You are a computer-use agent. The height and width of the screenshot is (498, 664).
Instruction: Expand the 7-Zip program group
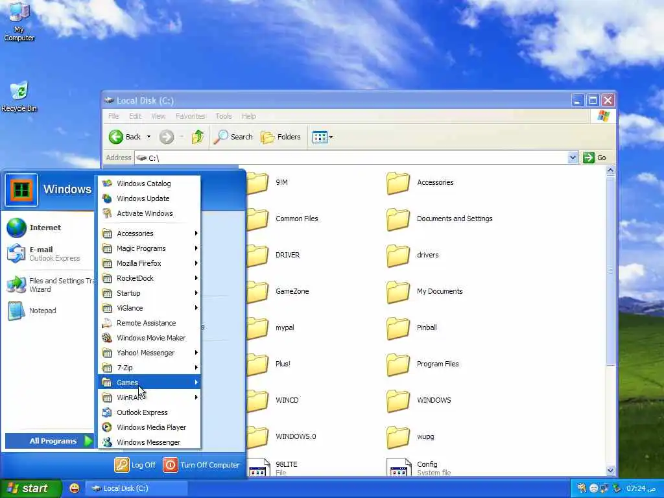[x=148, y=367]
